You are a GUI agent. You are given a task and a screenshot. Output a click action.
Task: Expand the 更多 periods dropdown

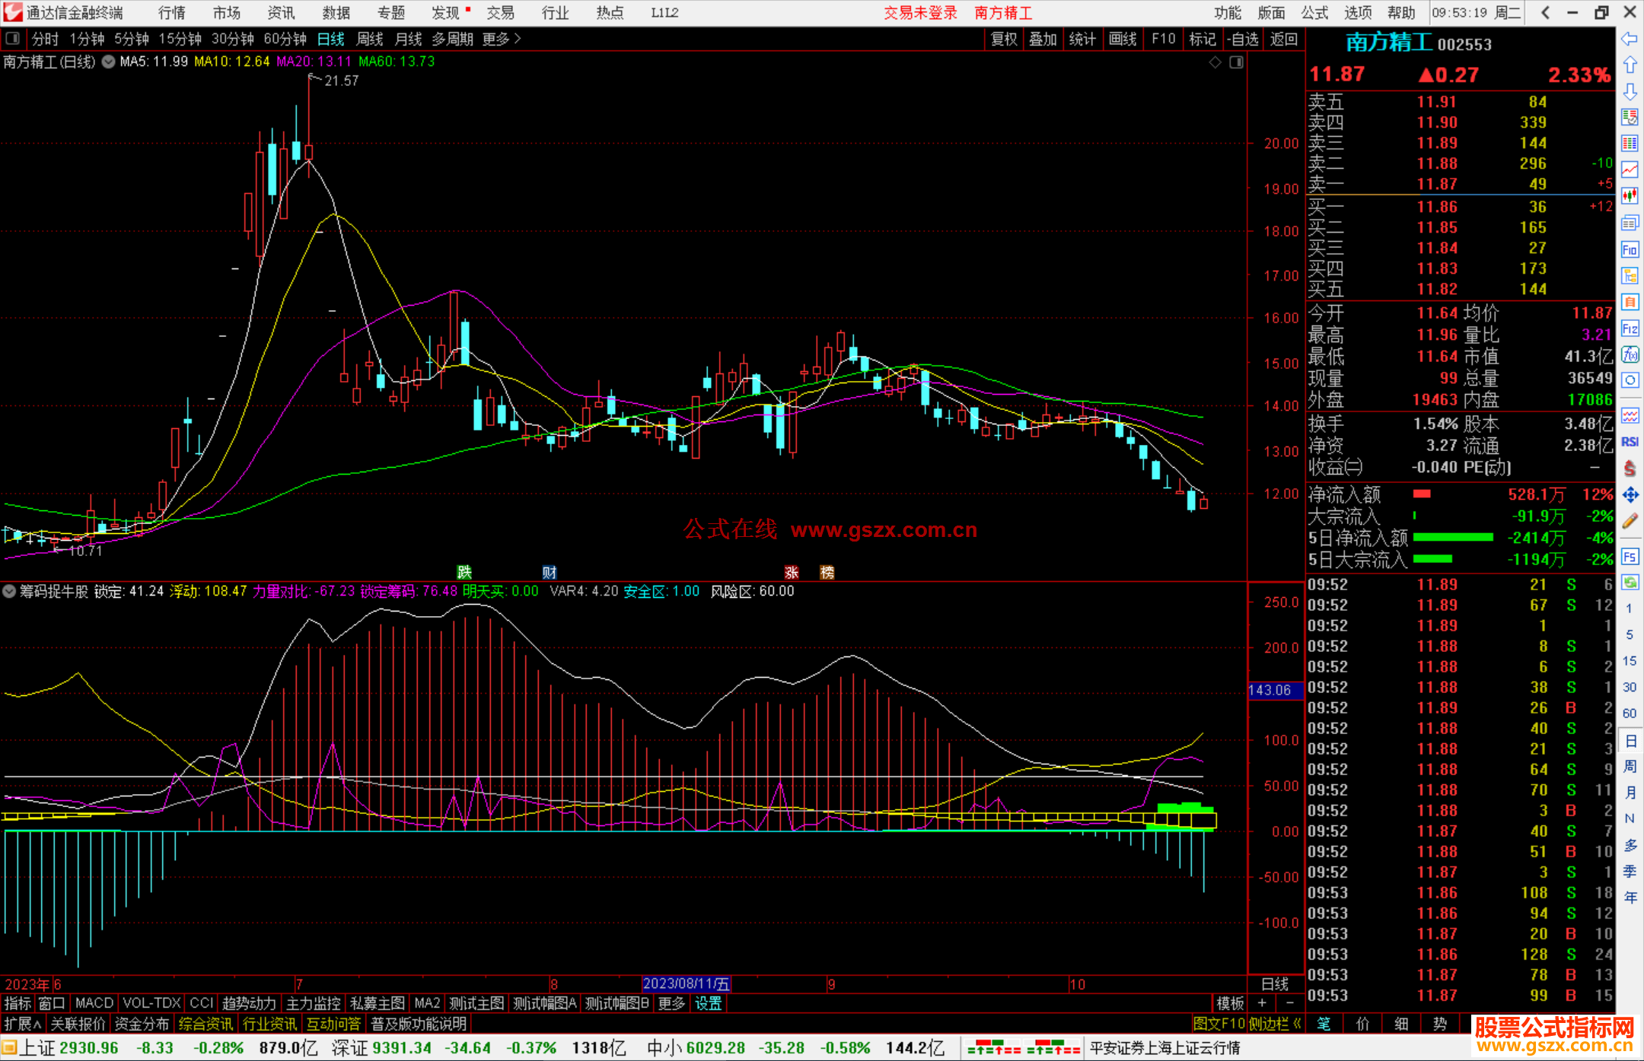(501, 39)
